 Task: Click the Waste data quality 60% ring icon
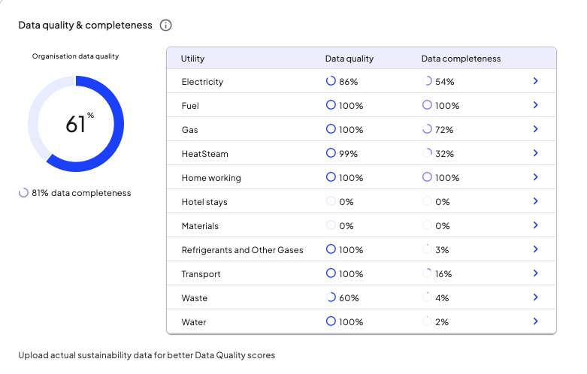tap(331, 297)
